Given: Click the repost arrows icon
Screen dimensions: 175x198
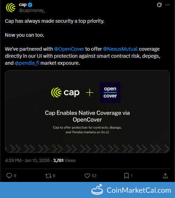Looking at the screenshot, I should (x=48, y=176).
